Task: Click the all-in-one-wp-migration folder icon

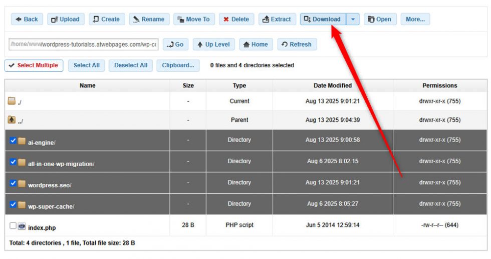Action: pos(22,163)
